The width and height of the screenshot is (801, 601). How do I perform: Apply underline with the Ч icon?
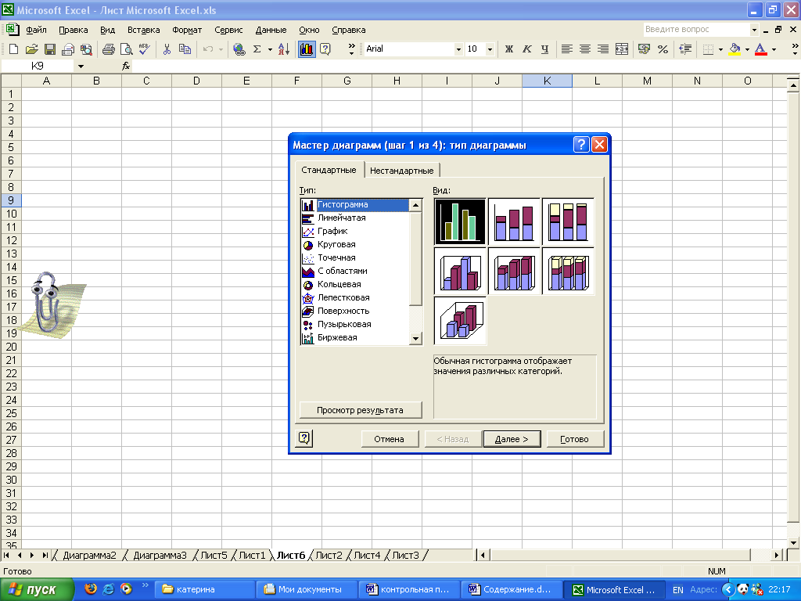click(x=544, y=49)
